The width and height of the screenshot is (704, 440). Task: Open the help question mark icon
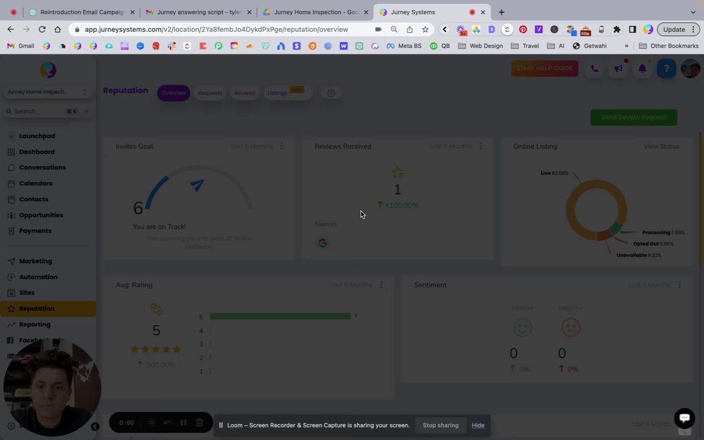[x=666, y=68]
